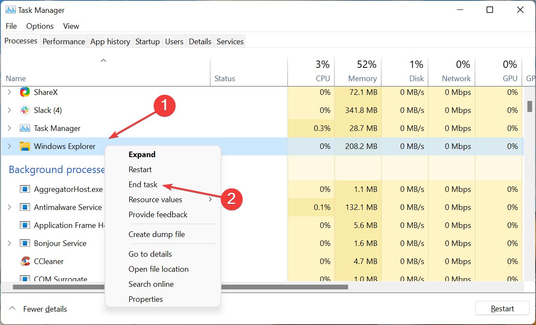Switch to the Performance tab

tap(64, 41)
